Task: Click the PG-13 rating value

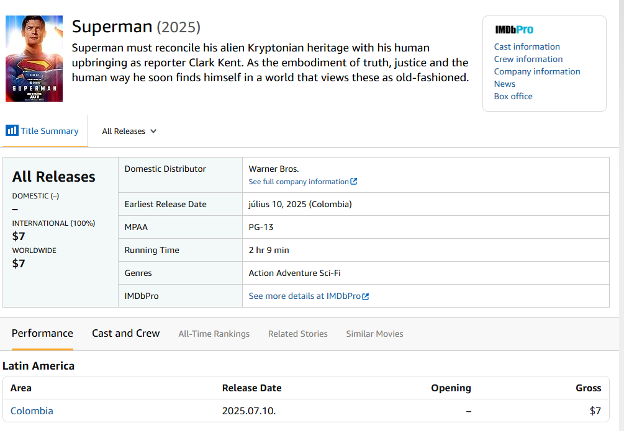Action: 261,227
